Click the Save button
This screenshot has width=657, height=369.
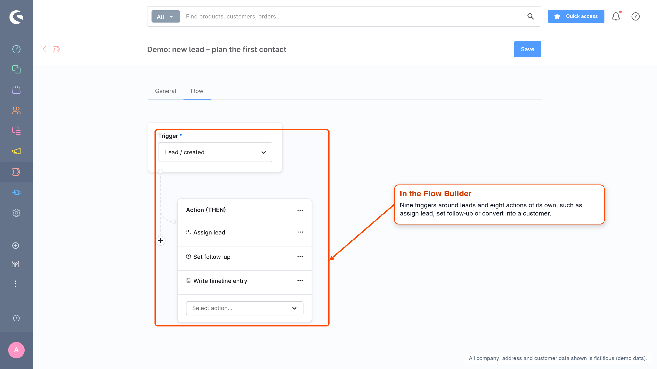(527, 49)
